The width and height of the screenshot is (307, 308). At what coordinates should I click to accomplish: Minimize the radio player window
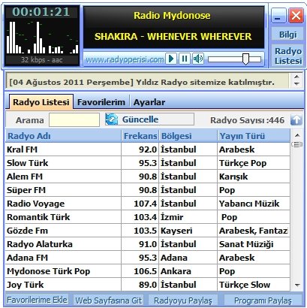(278, 16)
